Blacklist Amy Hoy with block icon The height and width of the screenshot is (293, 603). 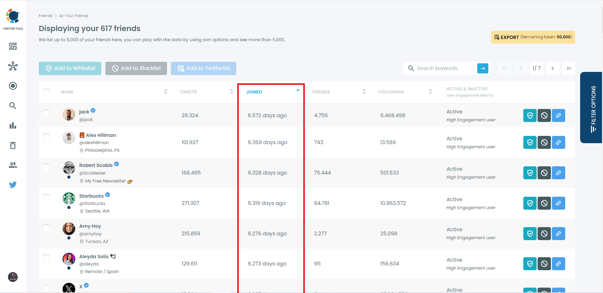tap(544, 234)
